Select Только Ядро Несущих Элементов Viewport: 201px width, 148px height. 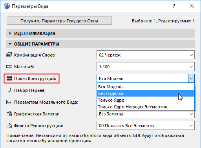click(x=146, y=107)
